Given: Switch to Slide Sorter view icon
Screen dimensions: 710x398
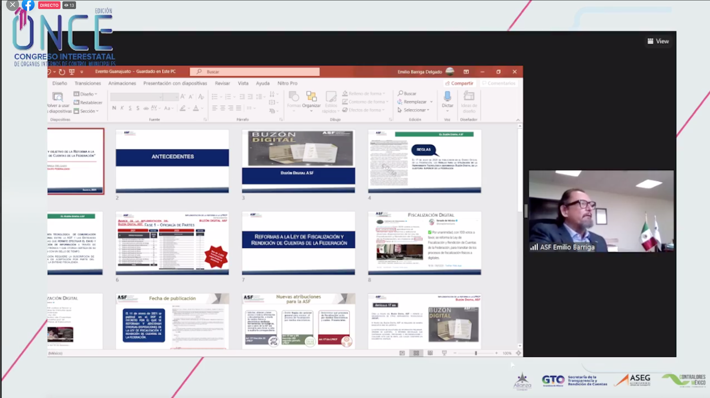Looking at the screenshot, I should click(416, 353).
